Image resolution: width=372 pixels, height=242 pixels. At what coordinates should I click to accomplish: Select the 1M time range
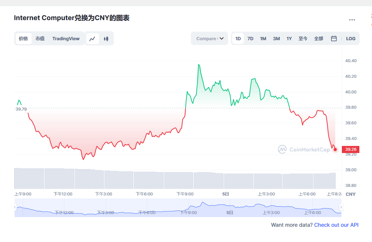coord(263,38)
